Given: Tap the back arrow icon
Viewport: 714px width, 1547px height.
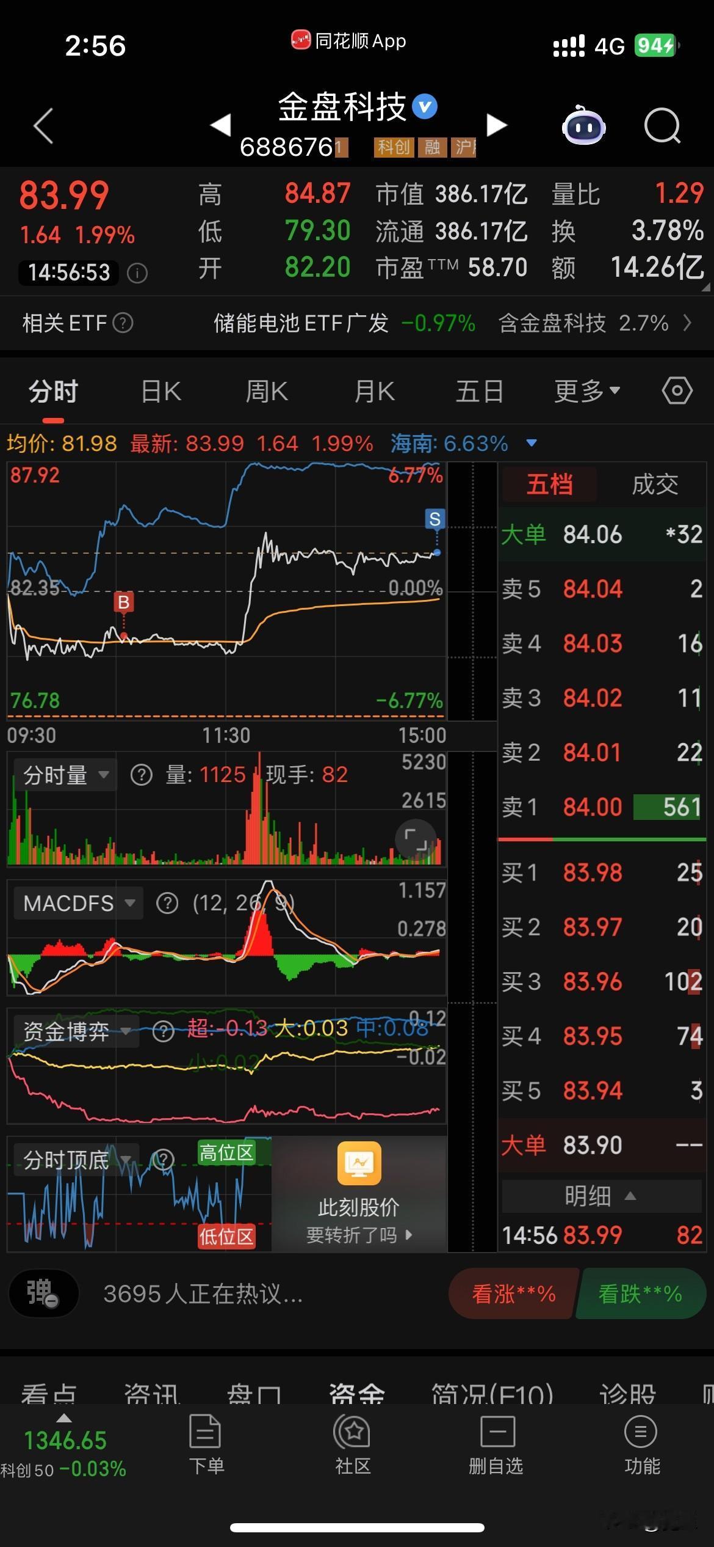Looking at the screenshot, I should [x=43, y=126].
